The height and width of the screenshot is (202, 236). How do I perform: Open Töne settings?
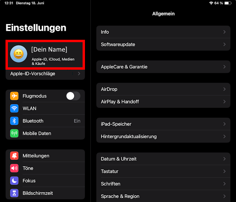[45, 168]
